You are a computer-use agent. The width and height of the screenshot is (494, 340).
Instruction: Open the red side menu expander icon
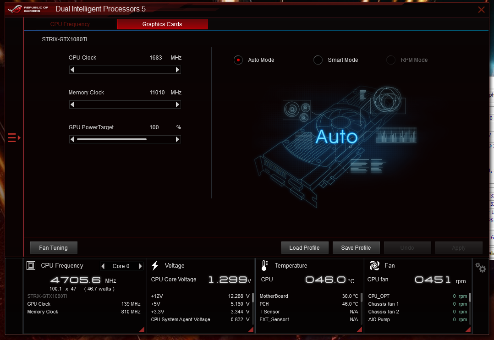pyautogui.click(x=14, y=138)
